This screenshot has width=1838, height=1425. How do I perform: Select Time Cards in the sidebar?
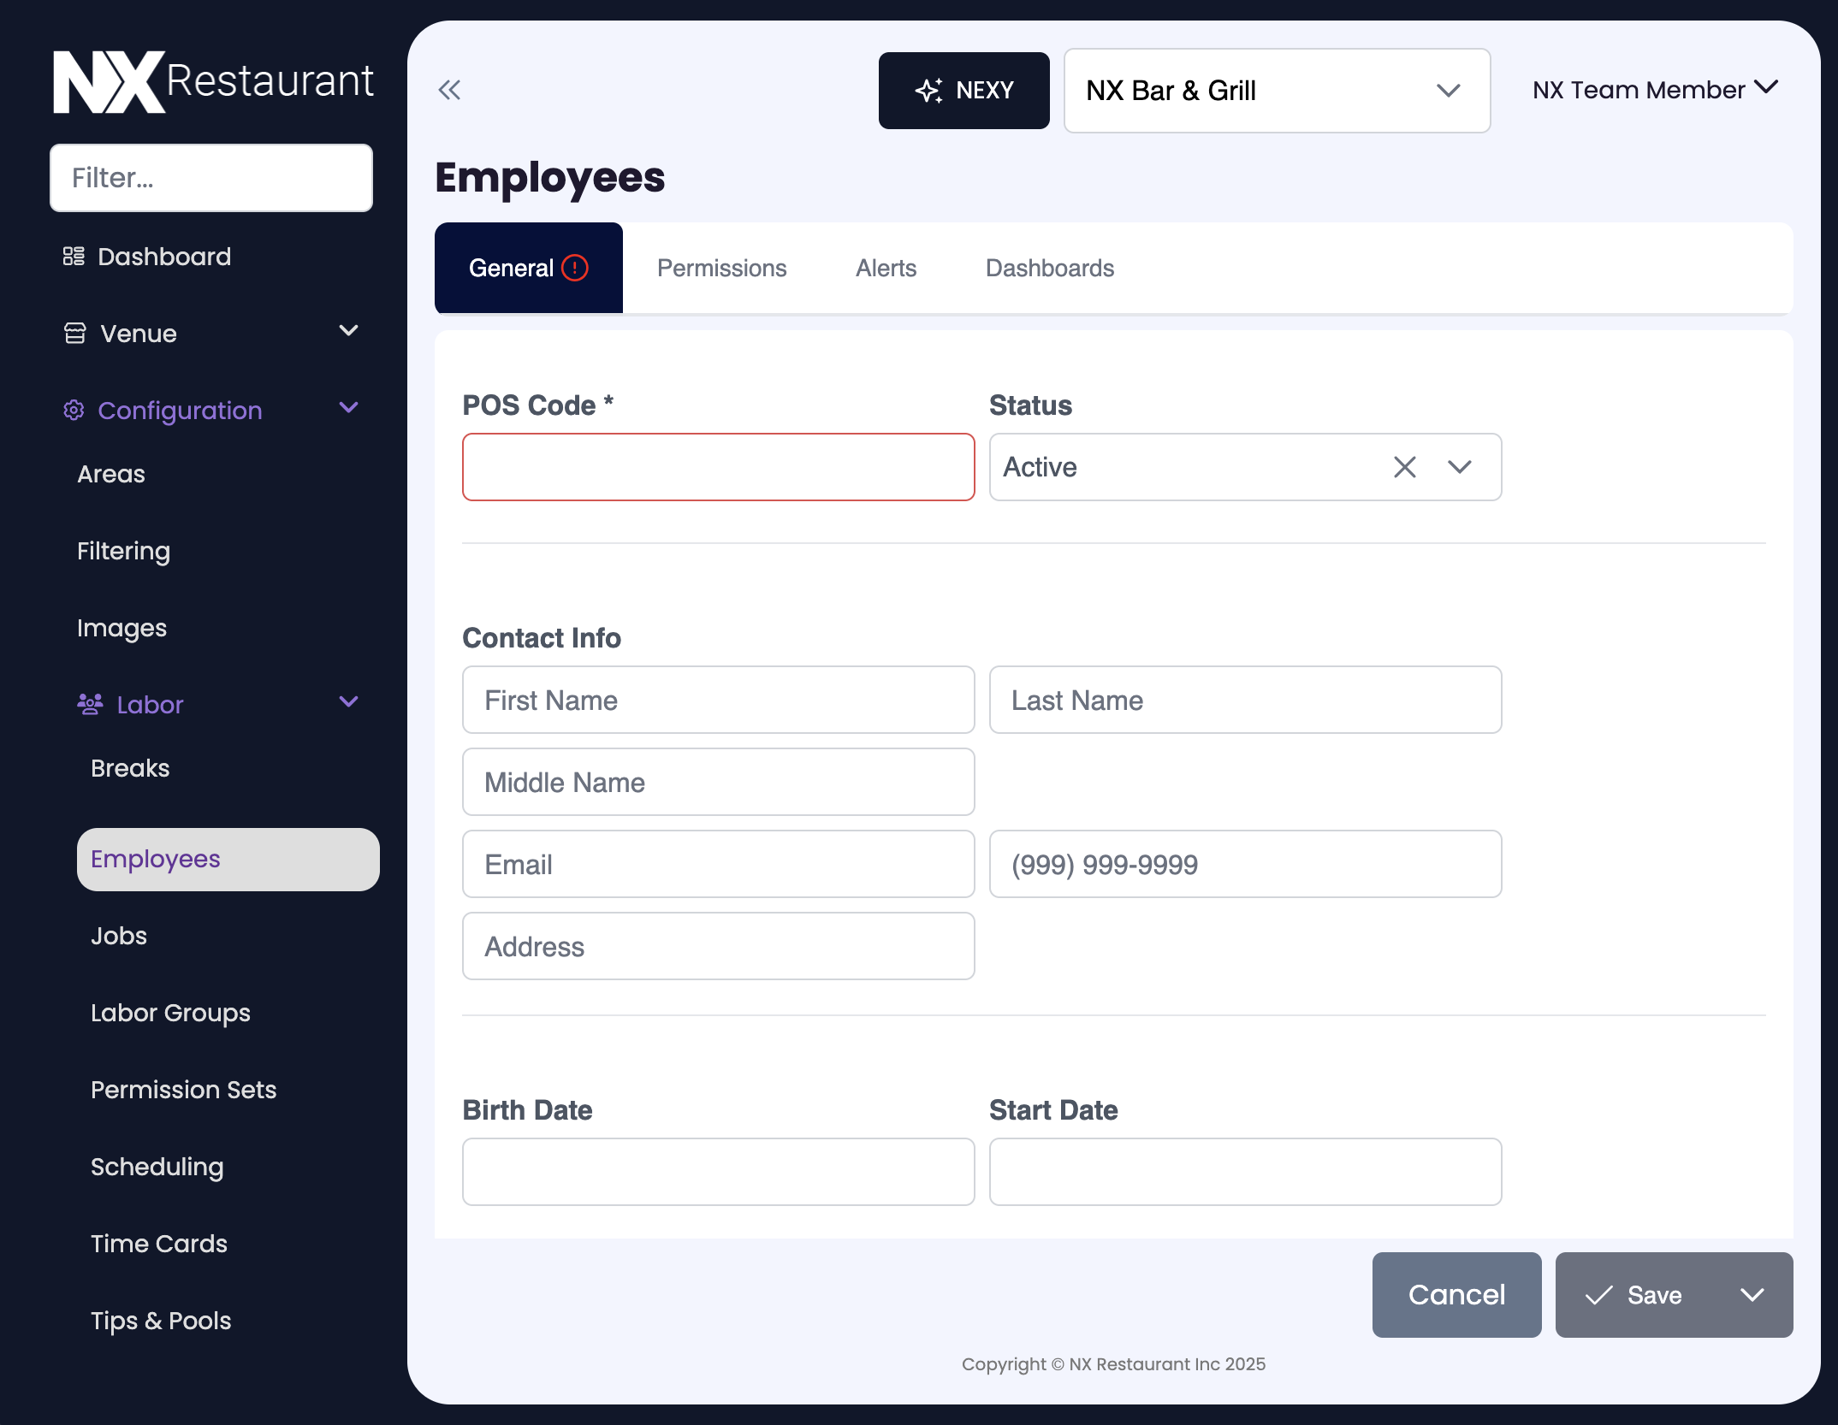(158, 1243)
